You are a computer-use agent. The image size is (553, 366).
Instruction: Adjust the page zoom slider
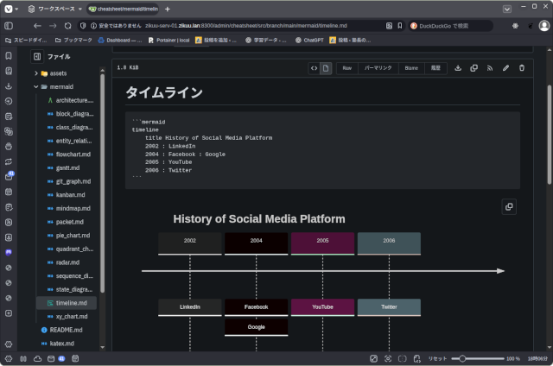click(464, 358)
